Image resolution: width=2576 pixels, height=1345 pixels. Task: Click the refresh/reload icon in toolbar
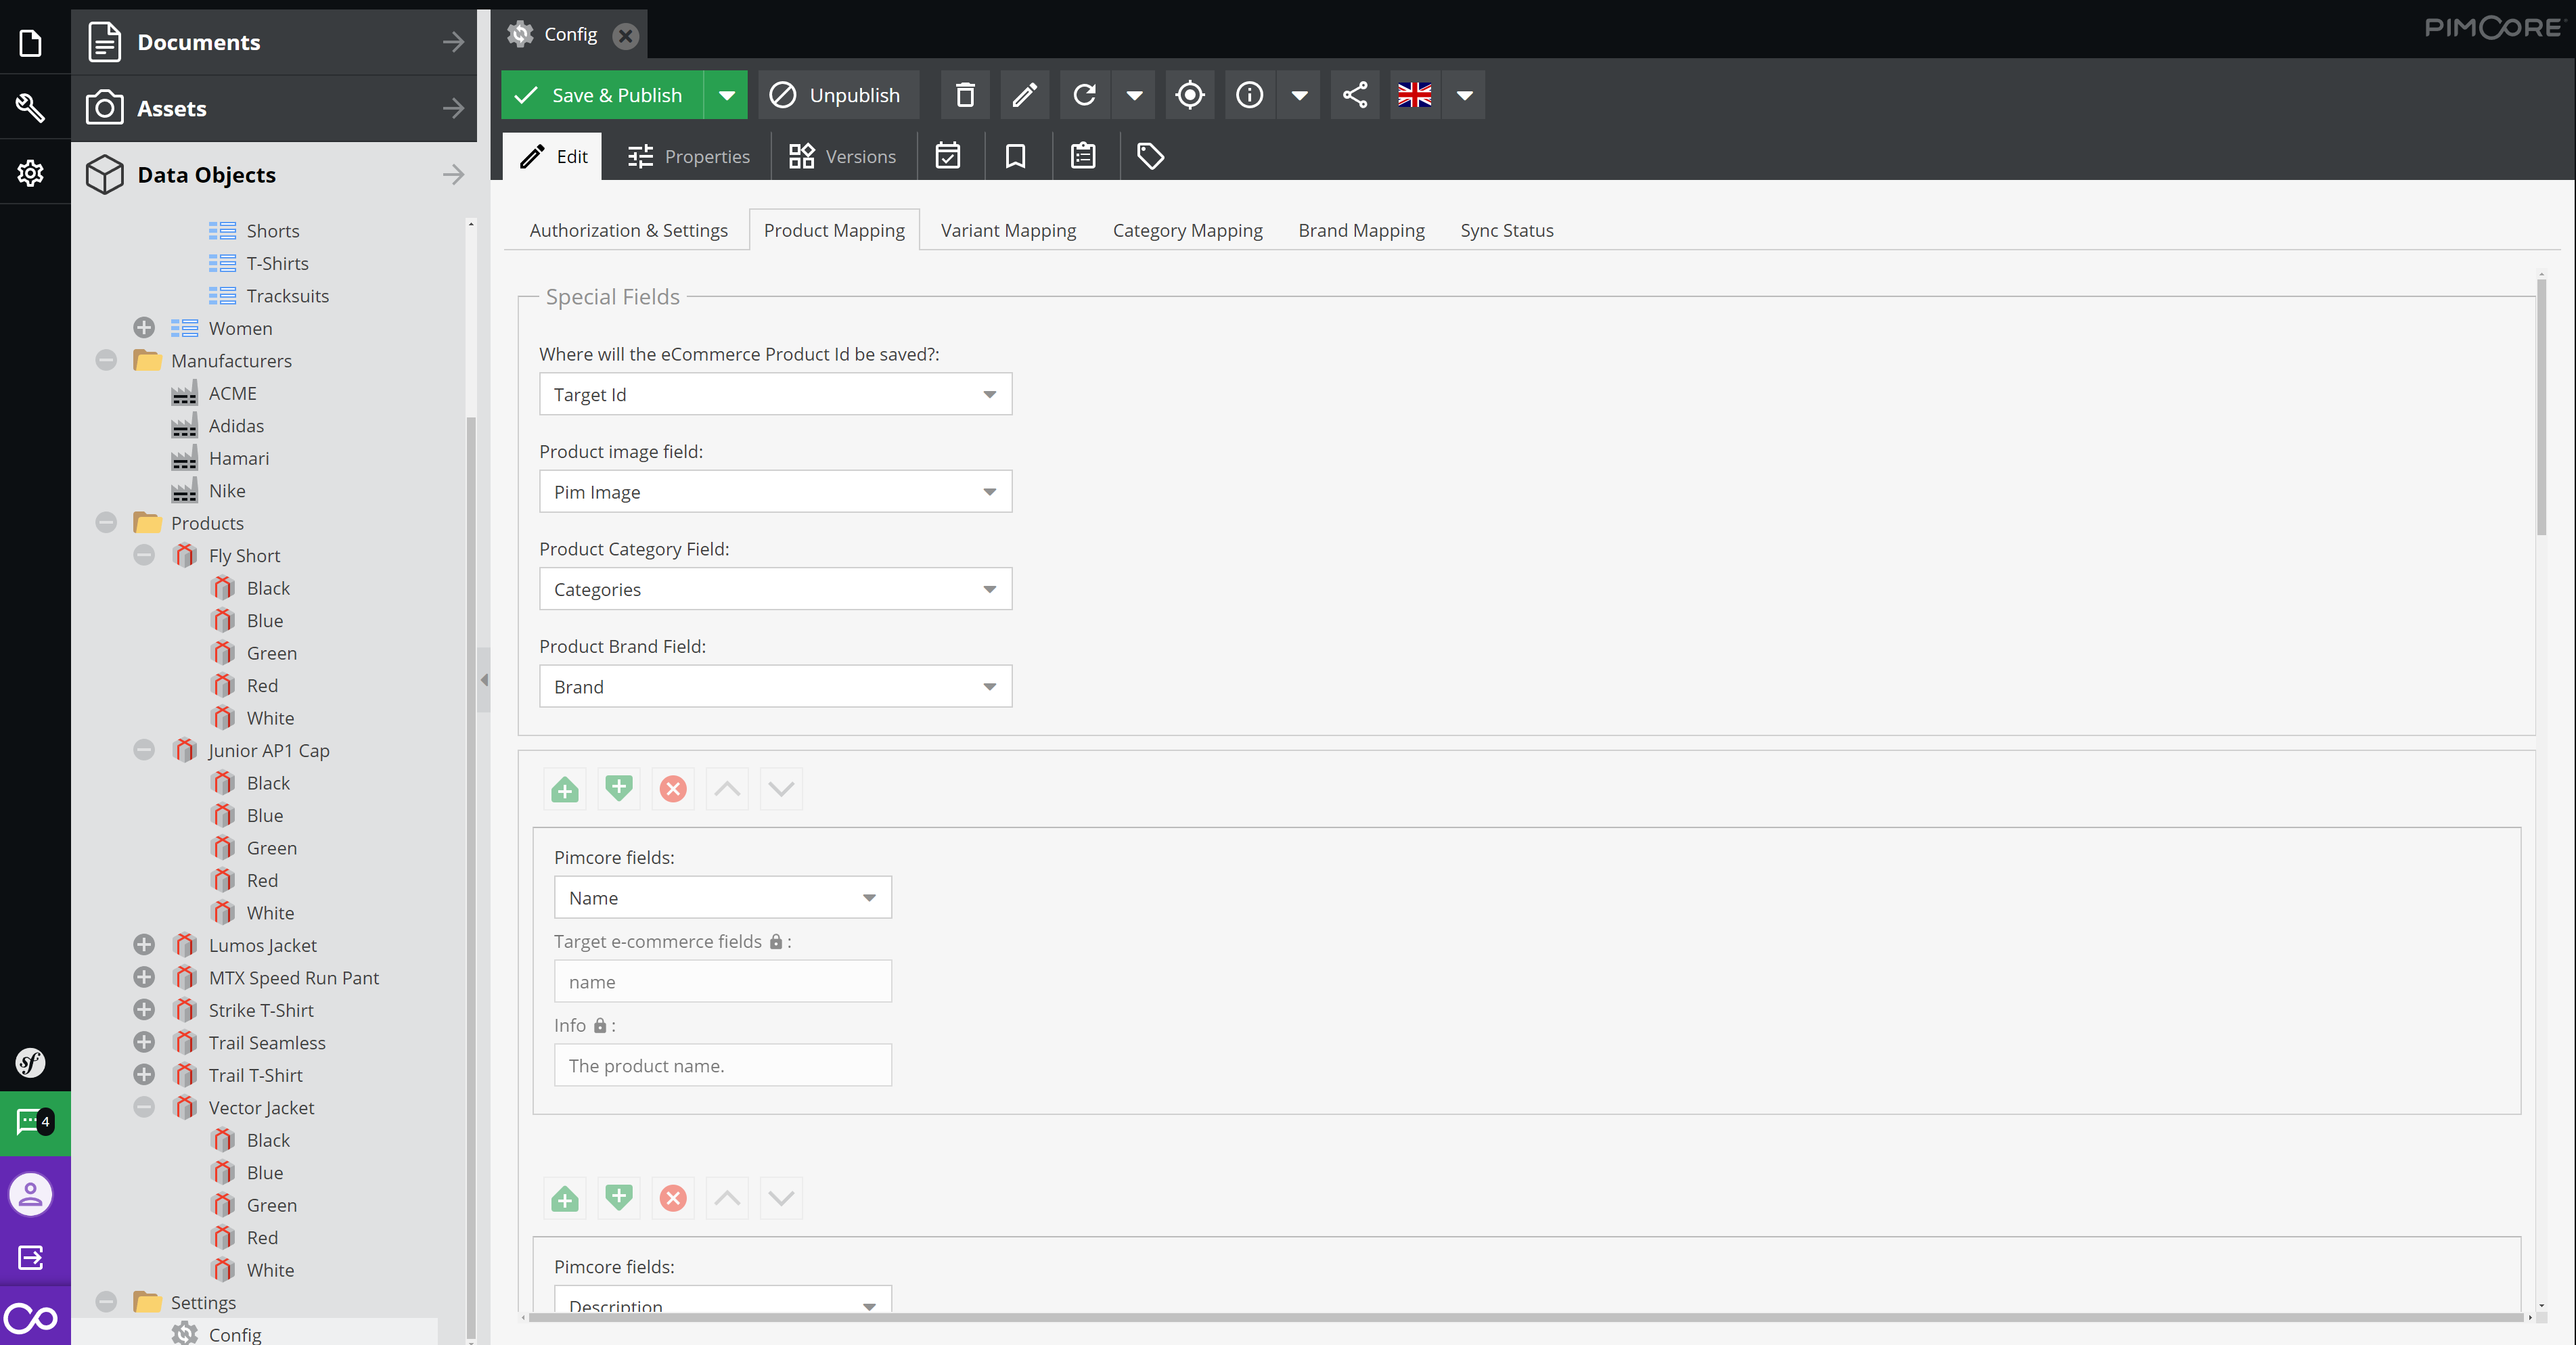click(x=1082, y=93)
